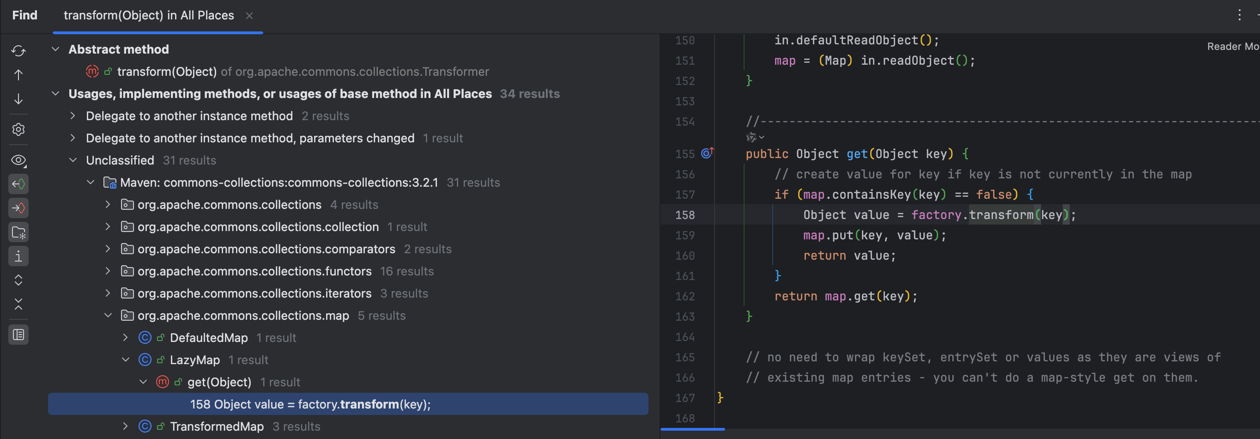Collapse the Usages, implementing methods group
Screen dimensions: 1260x439
[x=55, y=93]
